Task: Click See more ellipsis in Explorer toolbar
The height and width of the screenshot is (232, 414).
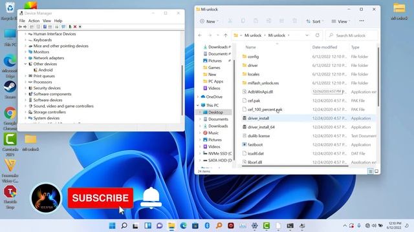Action: 362,21
